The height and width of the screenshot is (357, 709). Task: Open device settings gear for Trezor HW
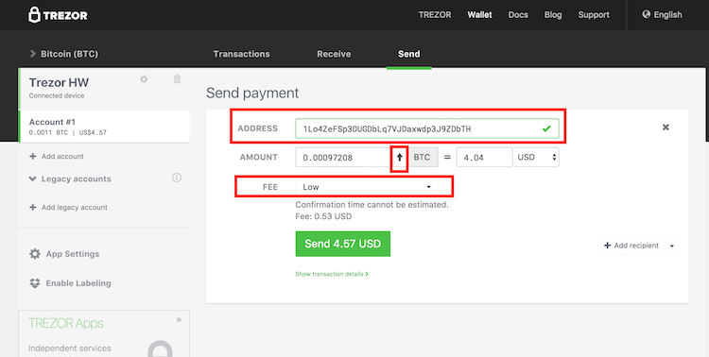(144, 79)
